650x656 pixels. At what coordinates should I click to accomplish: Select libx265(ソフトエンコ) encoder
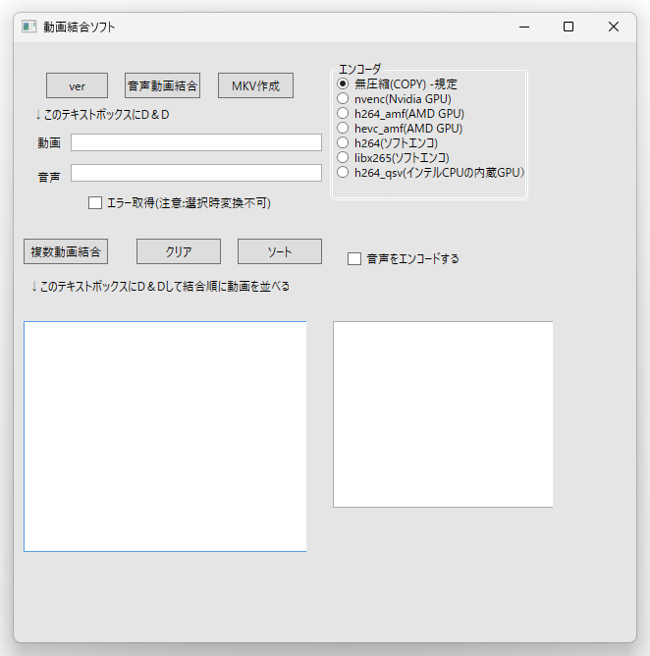tap(344, 157)
